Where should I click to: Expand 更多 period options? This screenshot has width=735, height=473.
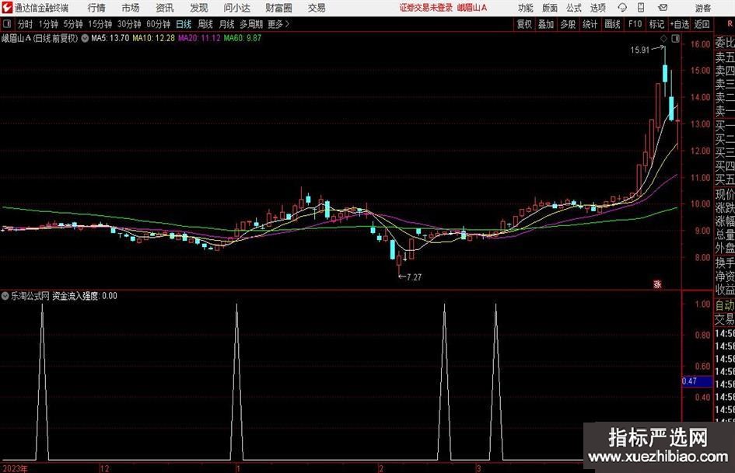point(278,24)
